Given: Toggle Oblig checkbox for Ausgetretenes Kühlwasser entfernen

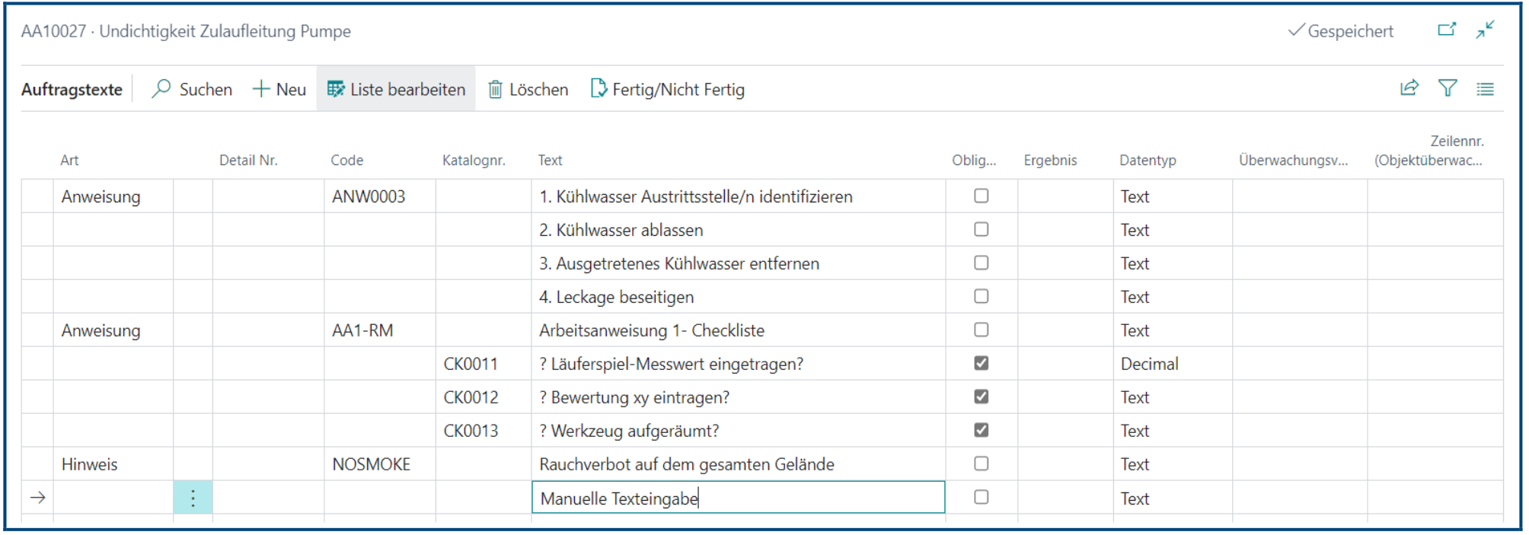Looking at the screenshot, I should 982,263.
